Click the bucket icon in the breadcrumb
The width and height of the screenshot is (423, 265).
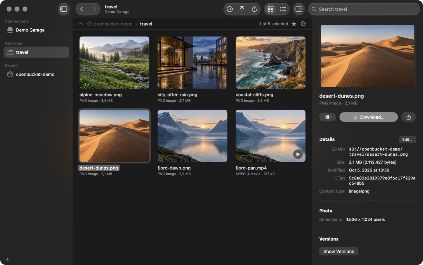[x=90, y=24]
